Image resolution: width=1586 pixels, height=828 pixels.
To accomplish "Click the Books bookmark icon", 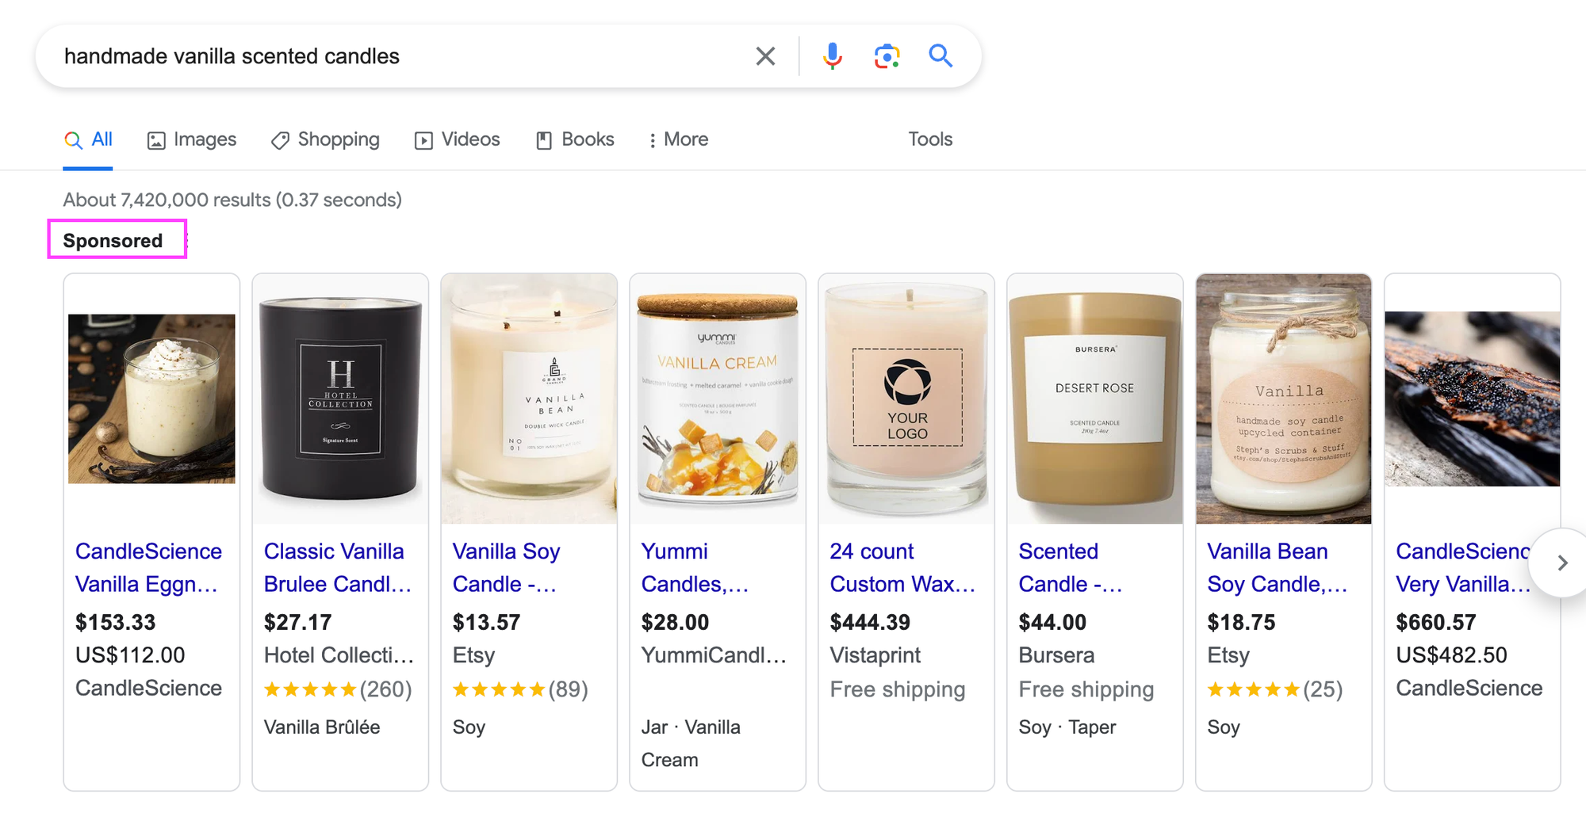I will pos(544,139).
